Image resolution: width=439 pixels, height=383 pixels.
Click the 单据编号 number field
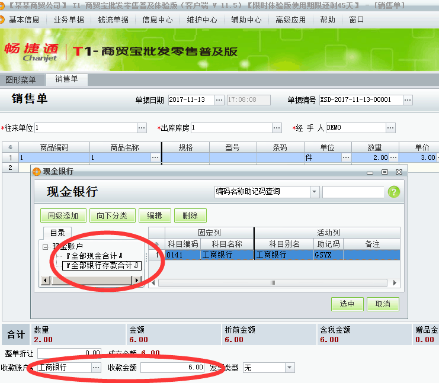(361, 100)
